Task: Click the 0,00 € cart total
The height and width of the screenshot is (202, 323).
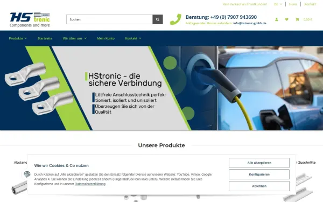Action: tap(308, 19)
